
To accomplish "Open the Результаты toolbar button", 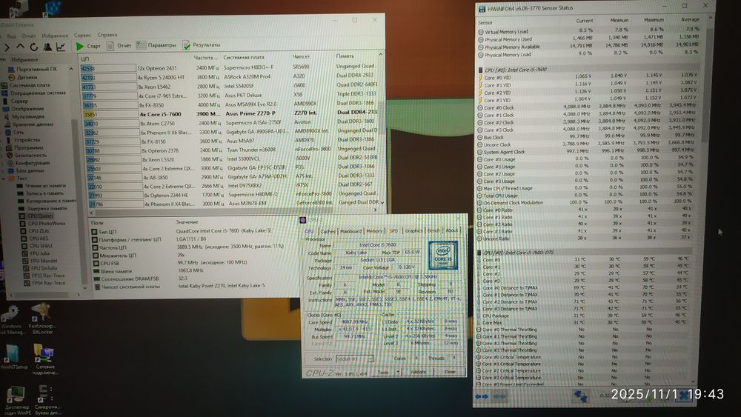I will 202,45.
